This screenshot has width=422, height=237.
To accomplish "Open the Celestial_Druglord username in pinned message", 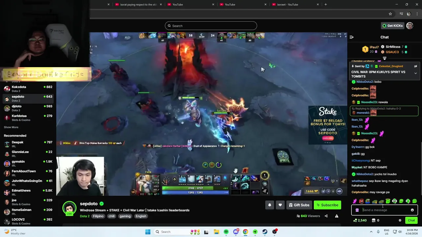I will (391, 66).
